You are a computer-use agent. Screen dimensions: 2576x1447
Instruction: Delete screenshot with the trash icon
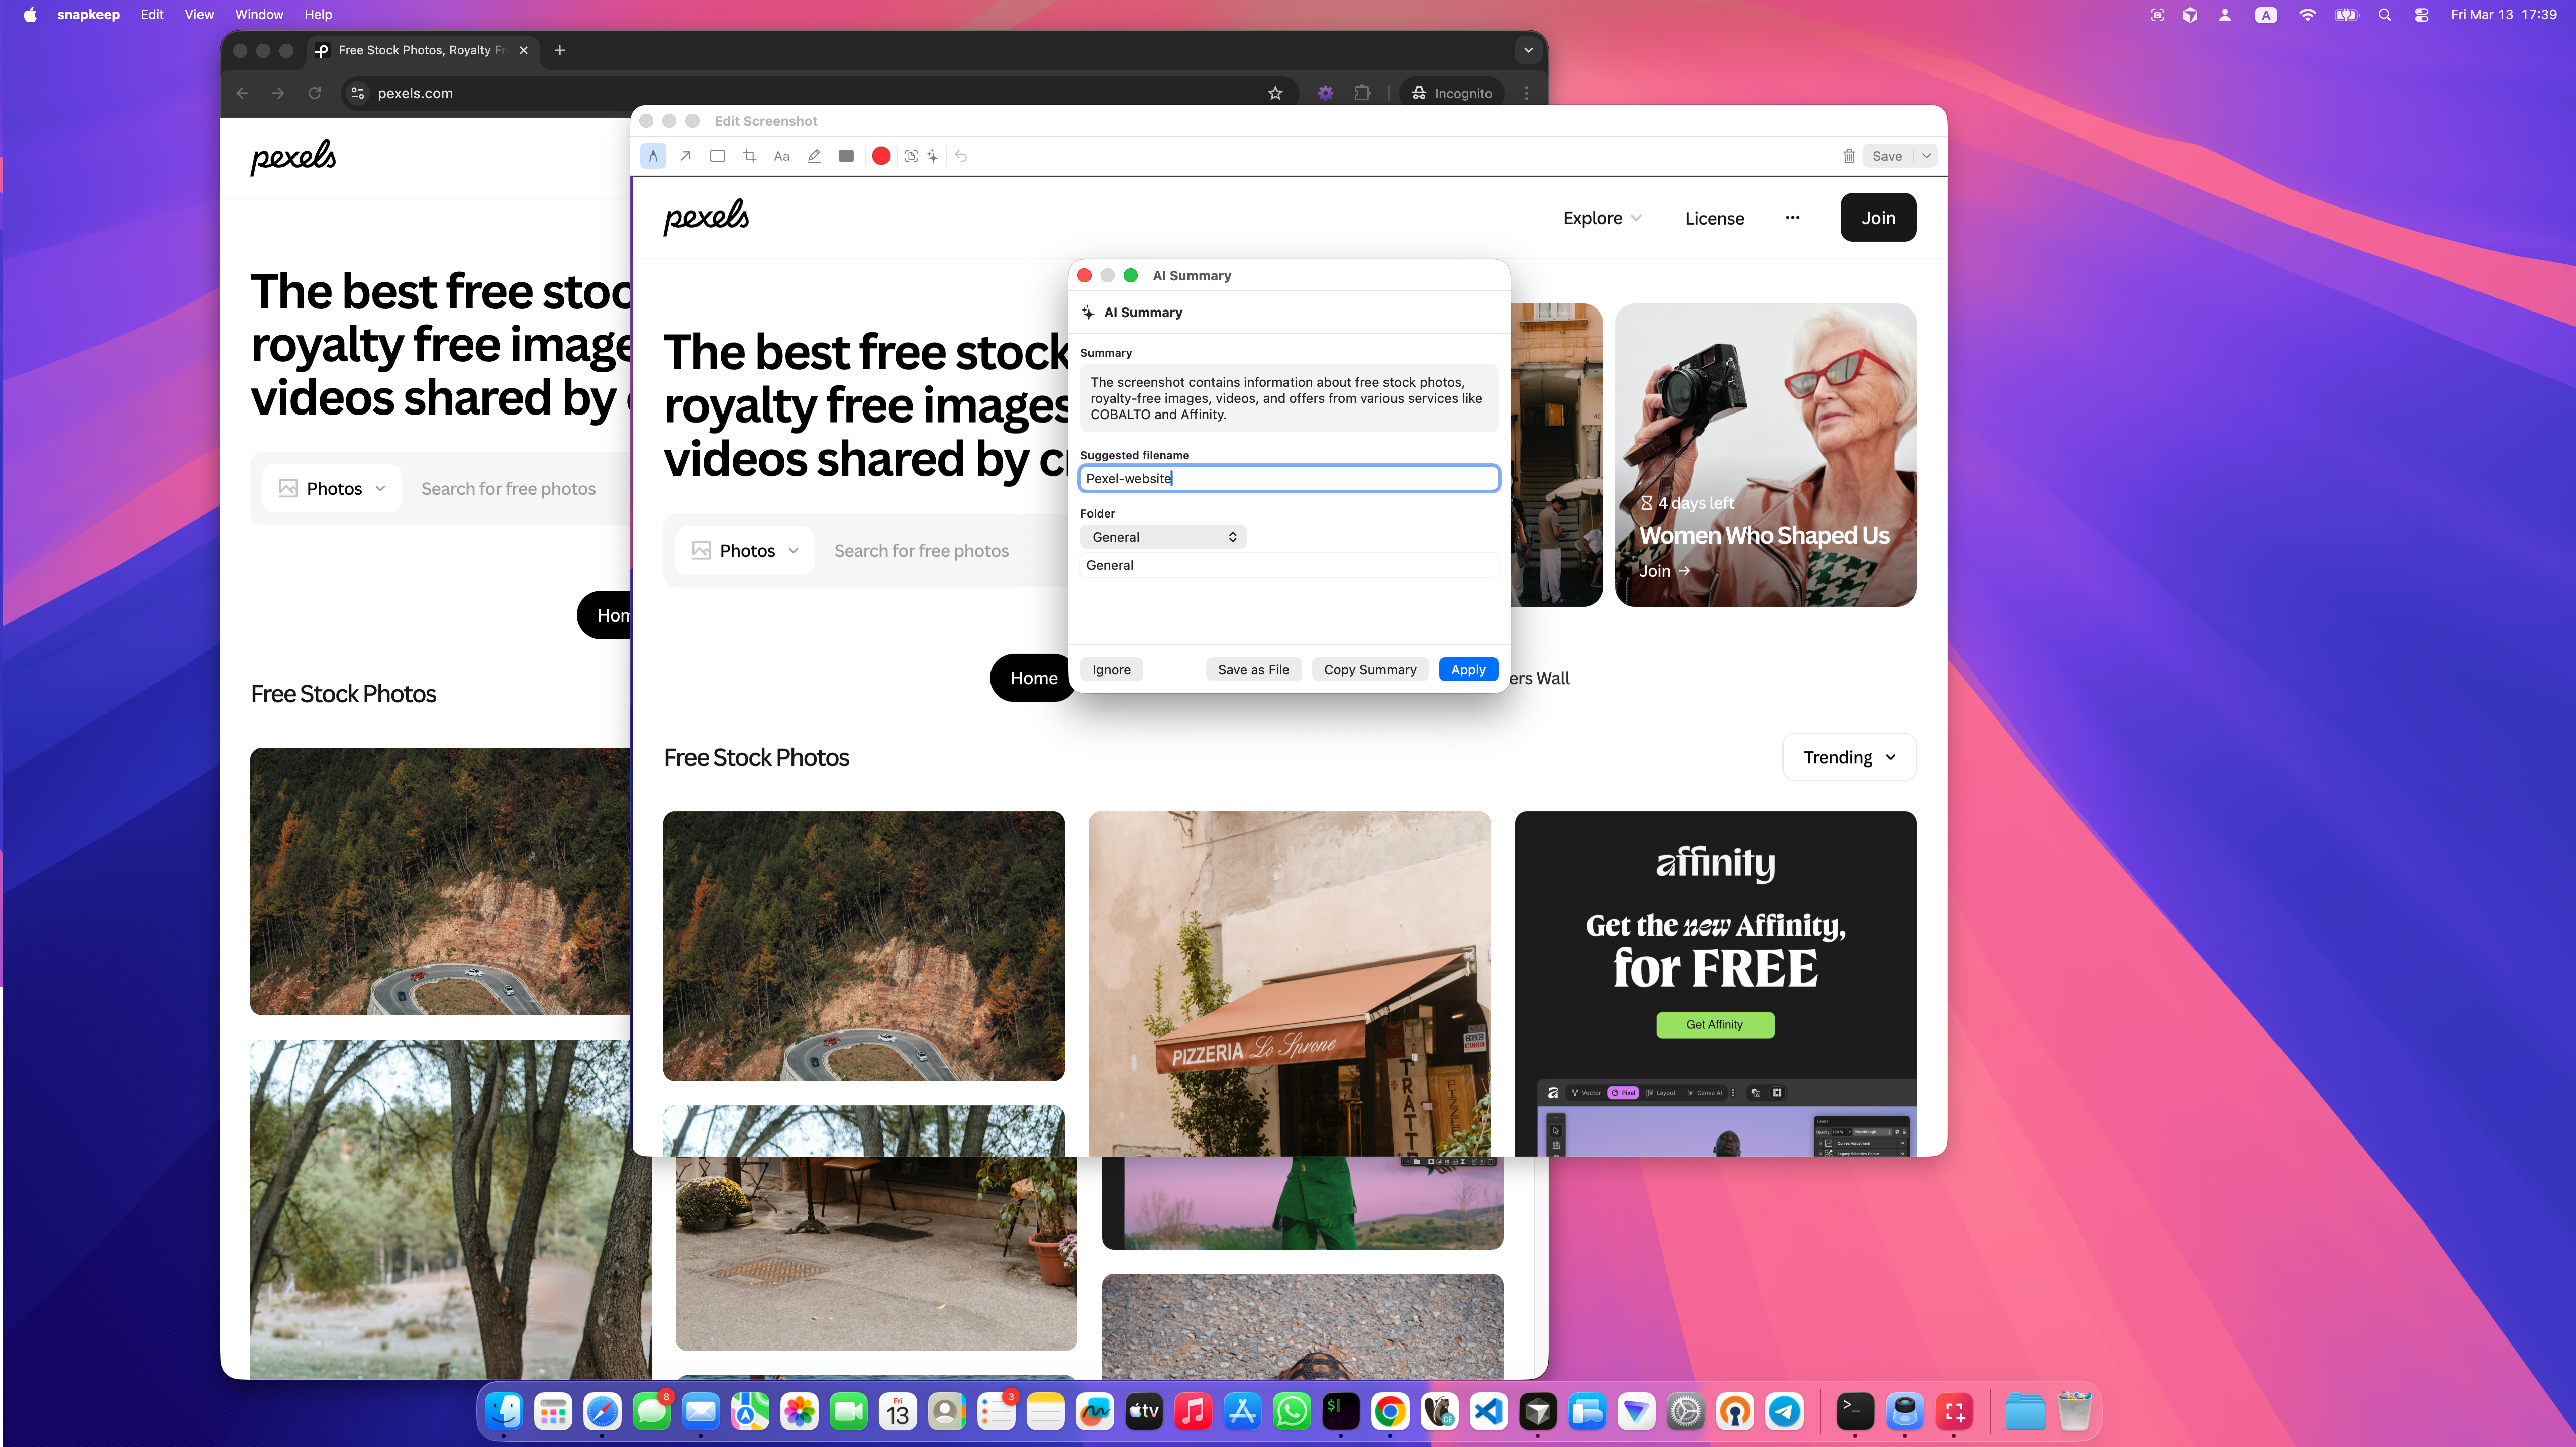click(1849, 156)
